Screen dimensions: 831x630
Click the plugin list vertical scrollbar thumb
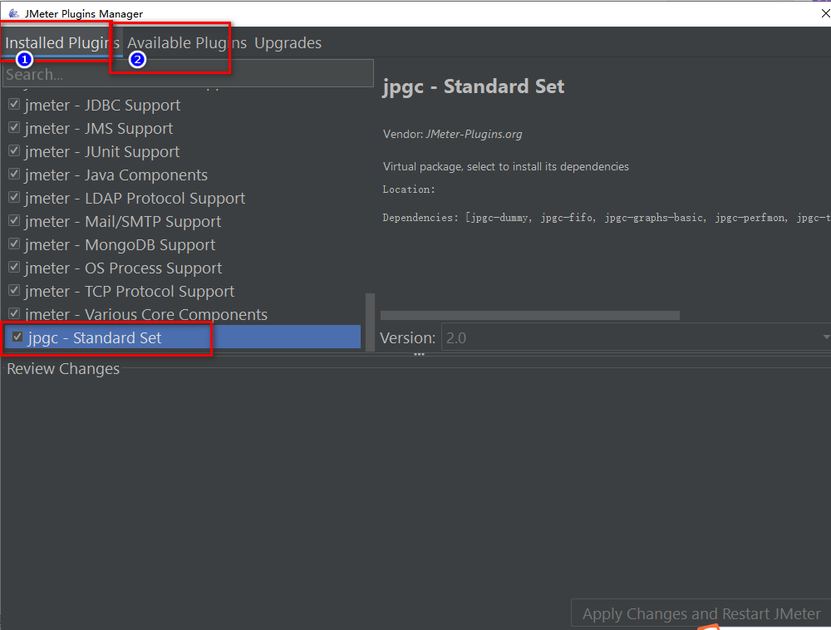pos(370,322)
